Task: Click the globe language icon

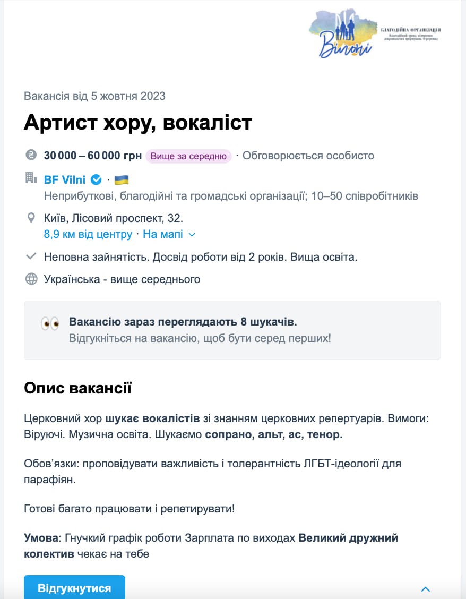Action: pos(31,279)
